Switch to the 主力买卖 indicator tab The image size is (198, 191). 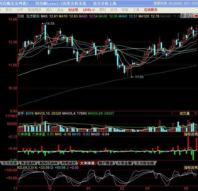pyautogui.click(x=10, y=163)
